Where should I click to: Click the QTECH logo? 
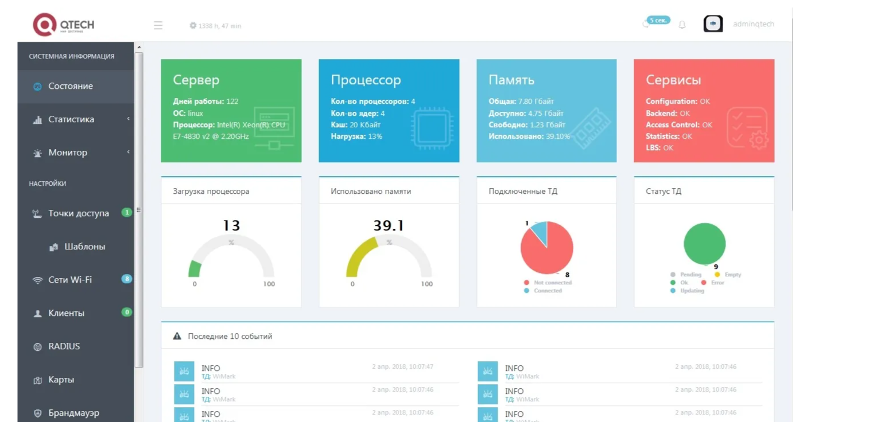click(x=64, y=25)
